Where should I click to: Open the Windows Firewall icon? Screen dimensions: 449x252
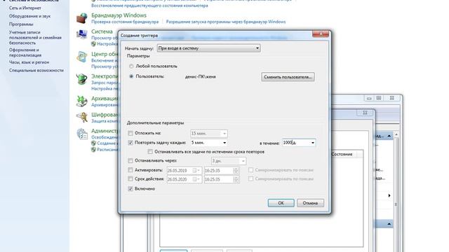point(81,18)
